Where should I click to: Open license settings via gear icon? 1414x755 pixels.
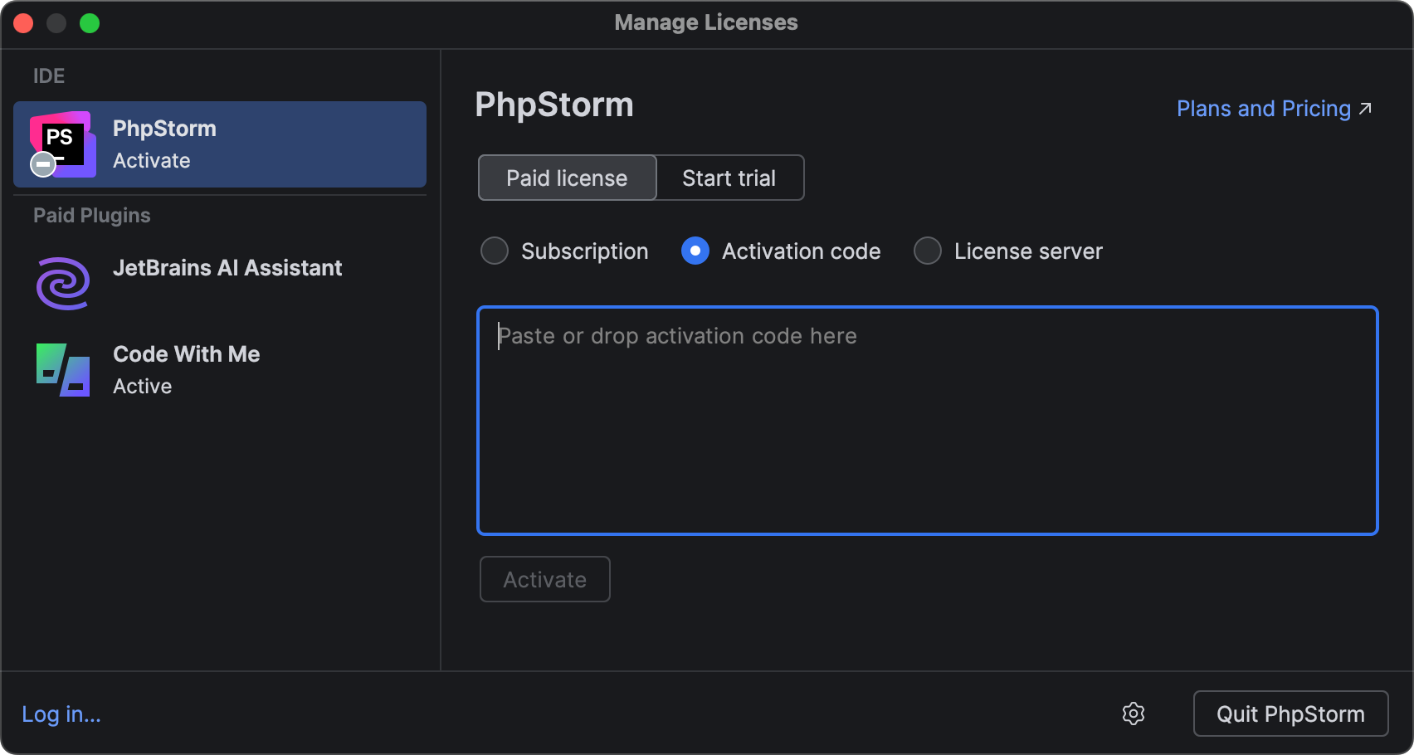pos(1134,714)
